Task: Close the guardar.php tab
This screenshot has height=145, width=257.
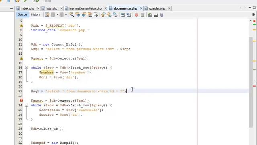Action: tap(169, 8)
